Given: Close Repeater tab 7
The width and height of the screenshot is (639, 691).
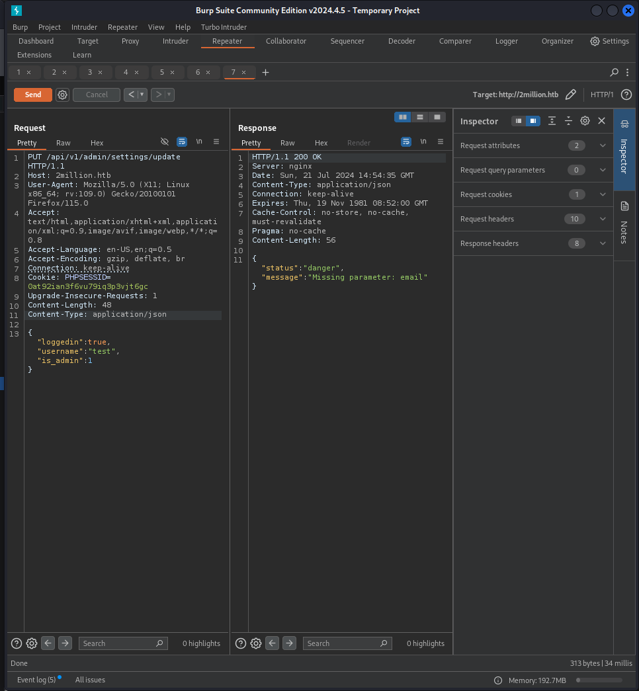Looking at the screenshot, I should (x=244, y=72).
